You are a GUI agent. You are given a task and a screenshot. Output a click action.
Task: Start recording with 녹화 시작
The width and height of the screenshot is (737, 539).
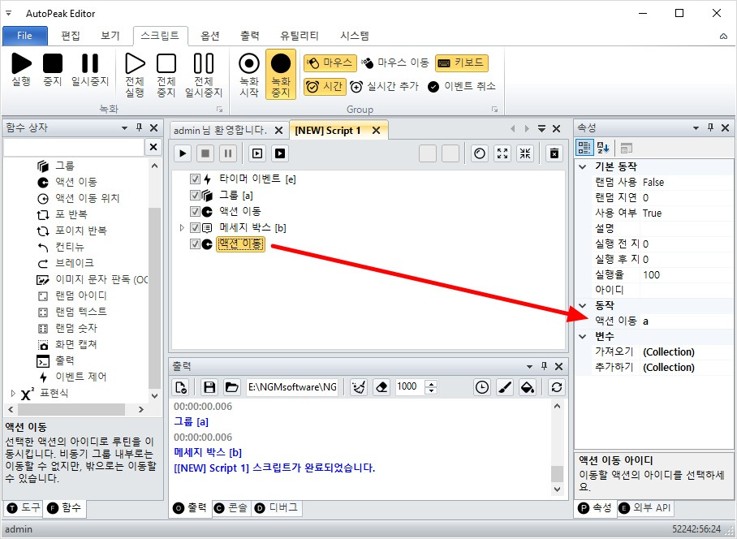coord(249,75)
